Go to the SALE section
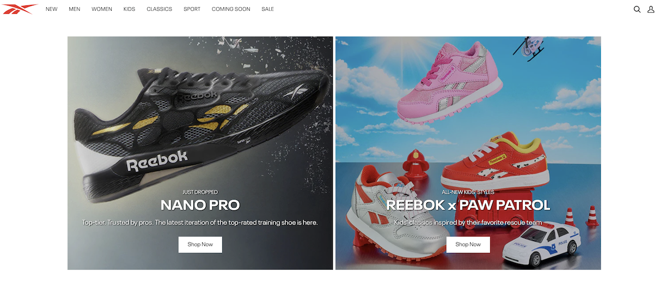 268,9
